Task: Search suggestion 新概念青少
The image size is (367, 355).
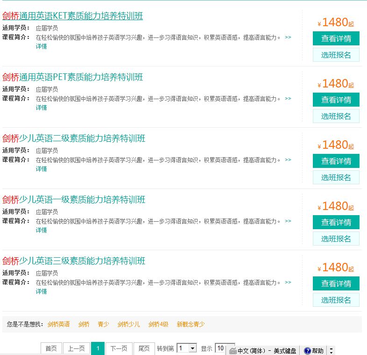Action: point(191,324)
